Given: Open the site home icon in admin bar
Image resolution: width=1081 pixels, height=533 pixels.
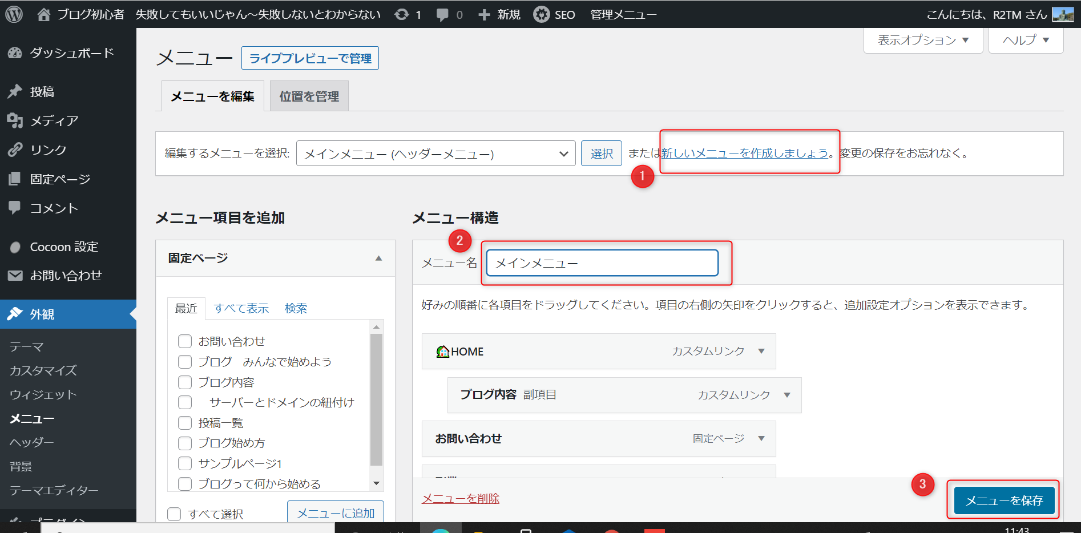Looking at the screenshot, I should tap(44, 14).
